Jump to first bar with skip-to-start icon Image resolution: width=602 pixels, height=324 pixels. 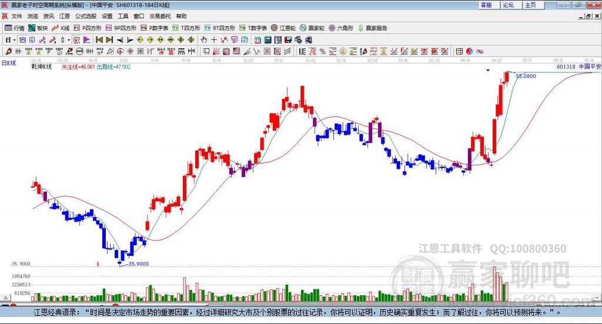coord(99,40)
